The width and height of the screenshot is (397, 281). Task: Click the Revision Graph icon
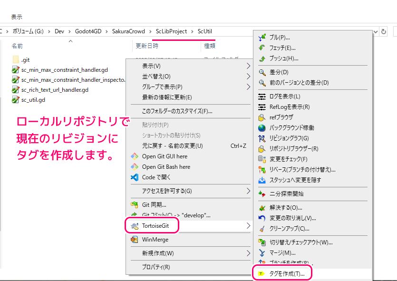(x=262, y=138)
